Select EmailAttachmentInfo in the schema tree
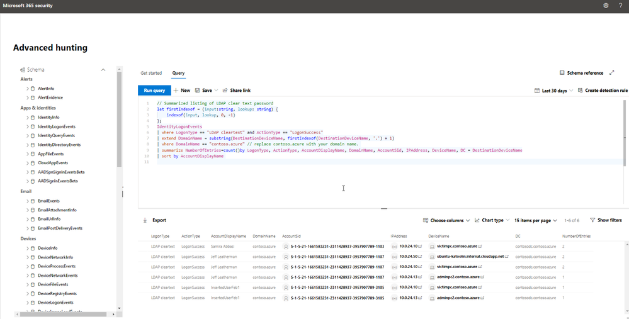 click(57, 210)
